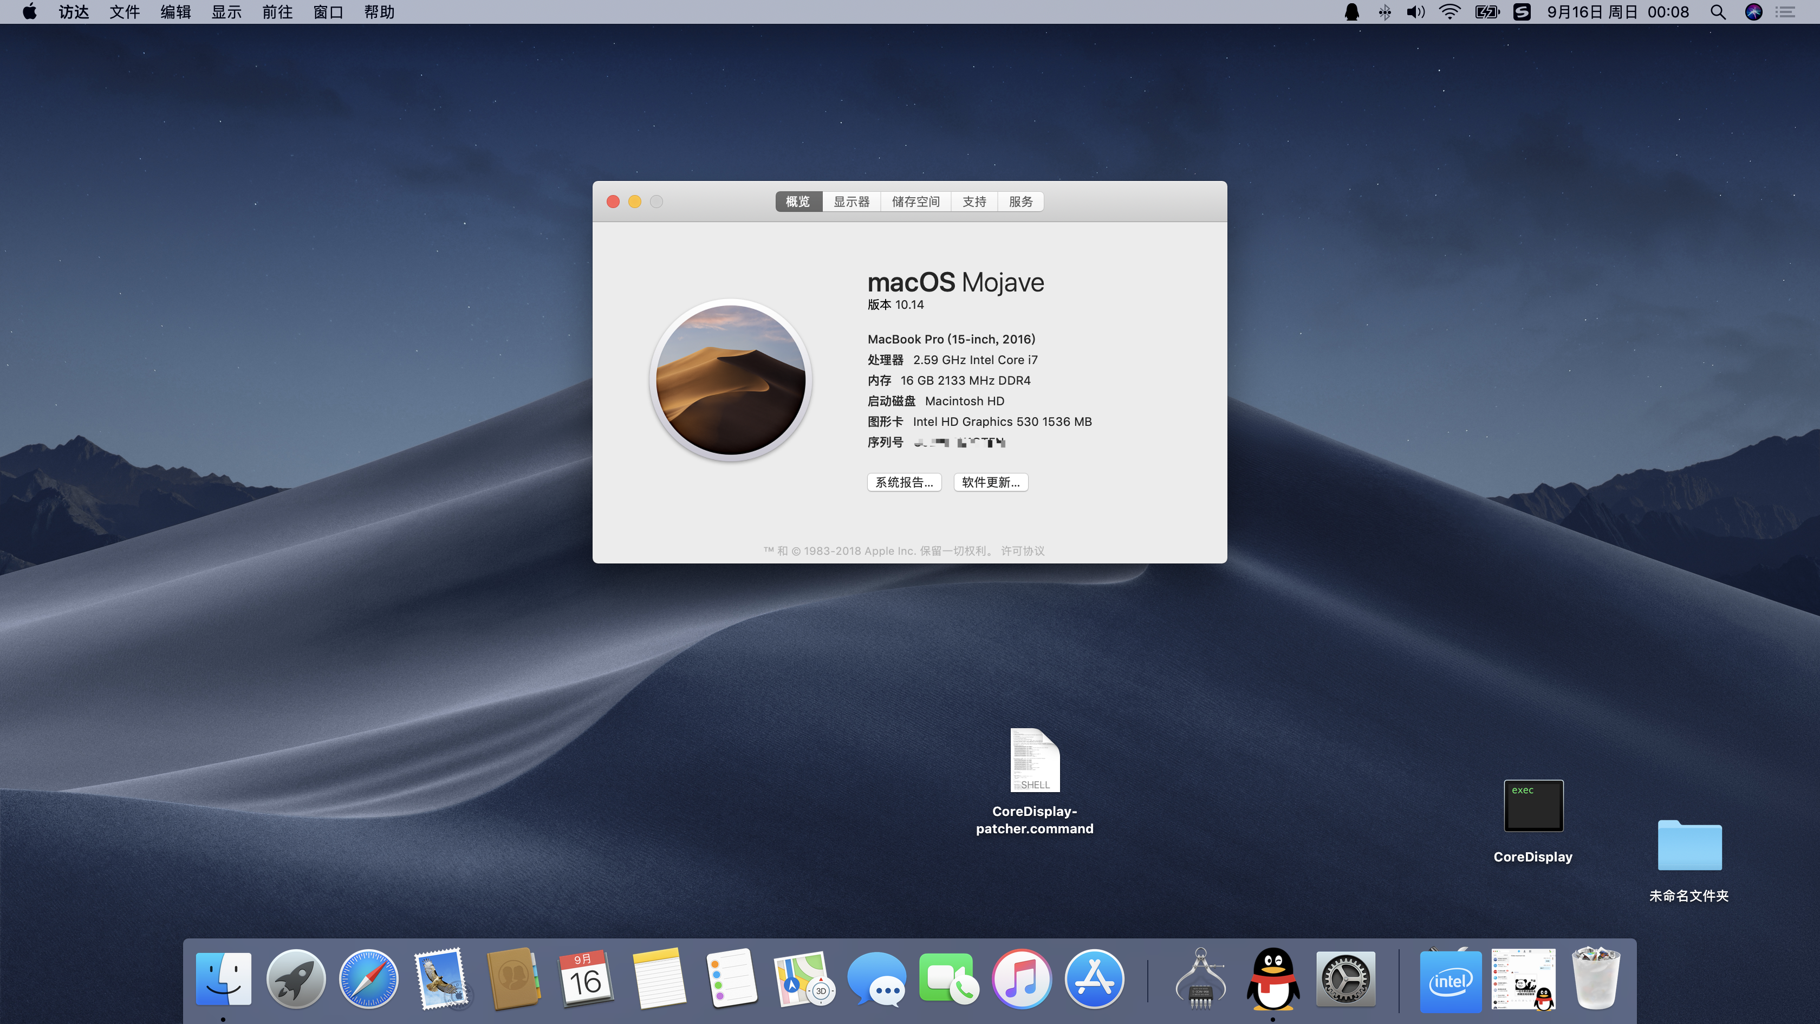Open App Store icon in Dock
Image resolution: width=1820 pixels, height=1024 pixels.
1094,979
